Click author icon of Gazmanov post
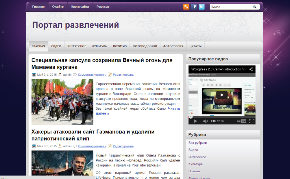Image resolution: width=290 pixels, height=179 pixels. 60,146
